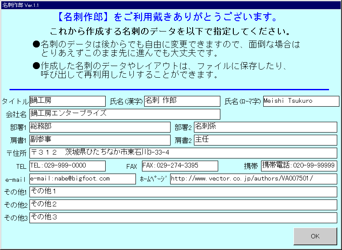Click the e-mail label

(16, 180)
